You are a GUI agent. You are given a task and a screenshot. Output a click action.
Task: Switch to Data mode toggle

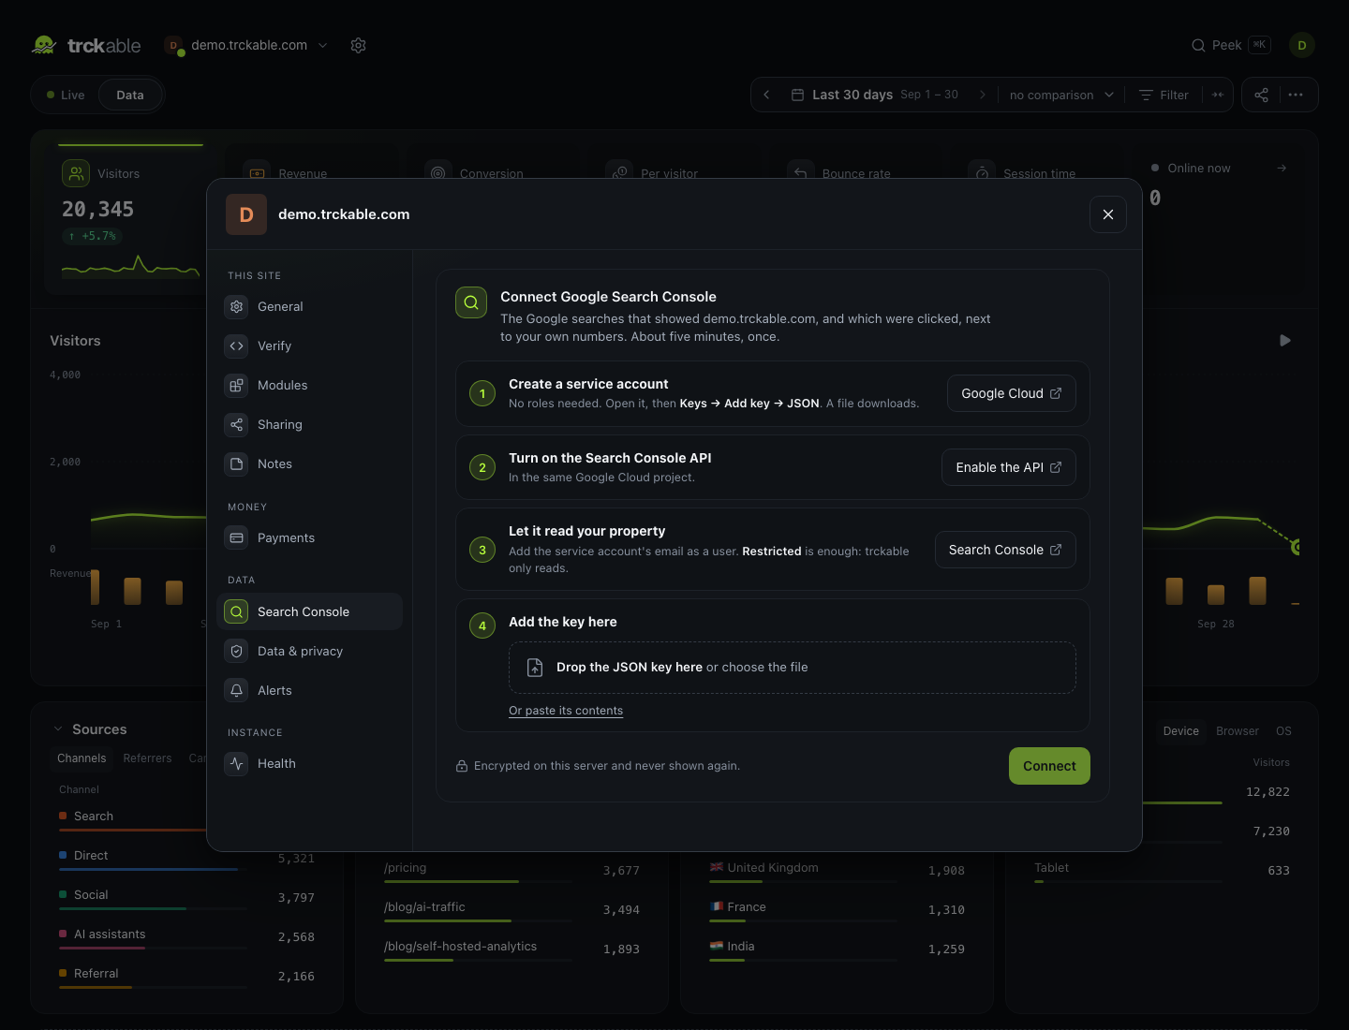click(x=130, y=95)
